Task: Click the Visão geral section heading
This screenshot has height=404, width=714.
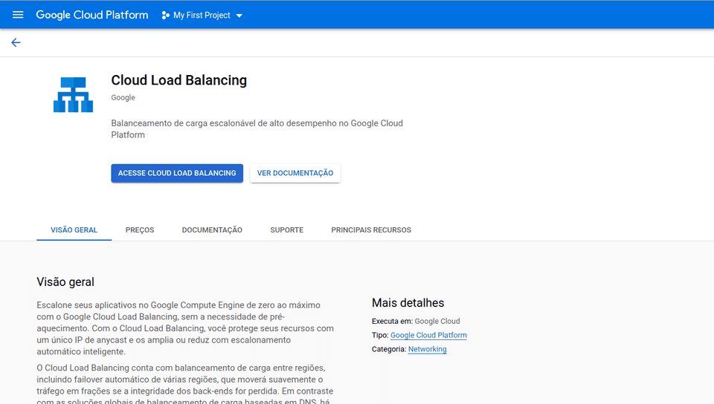Action: click(65, 282)
